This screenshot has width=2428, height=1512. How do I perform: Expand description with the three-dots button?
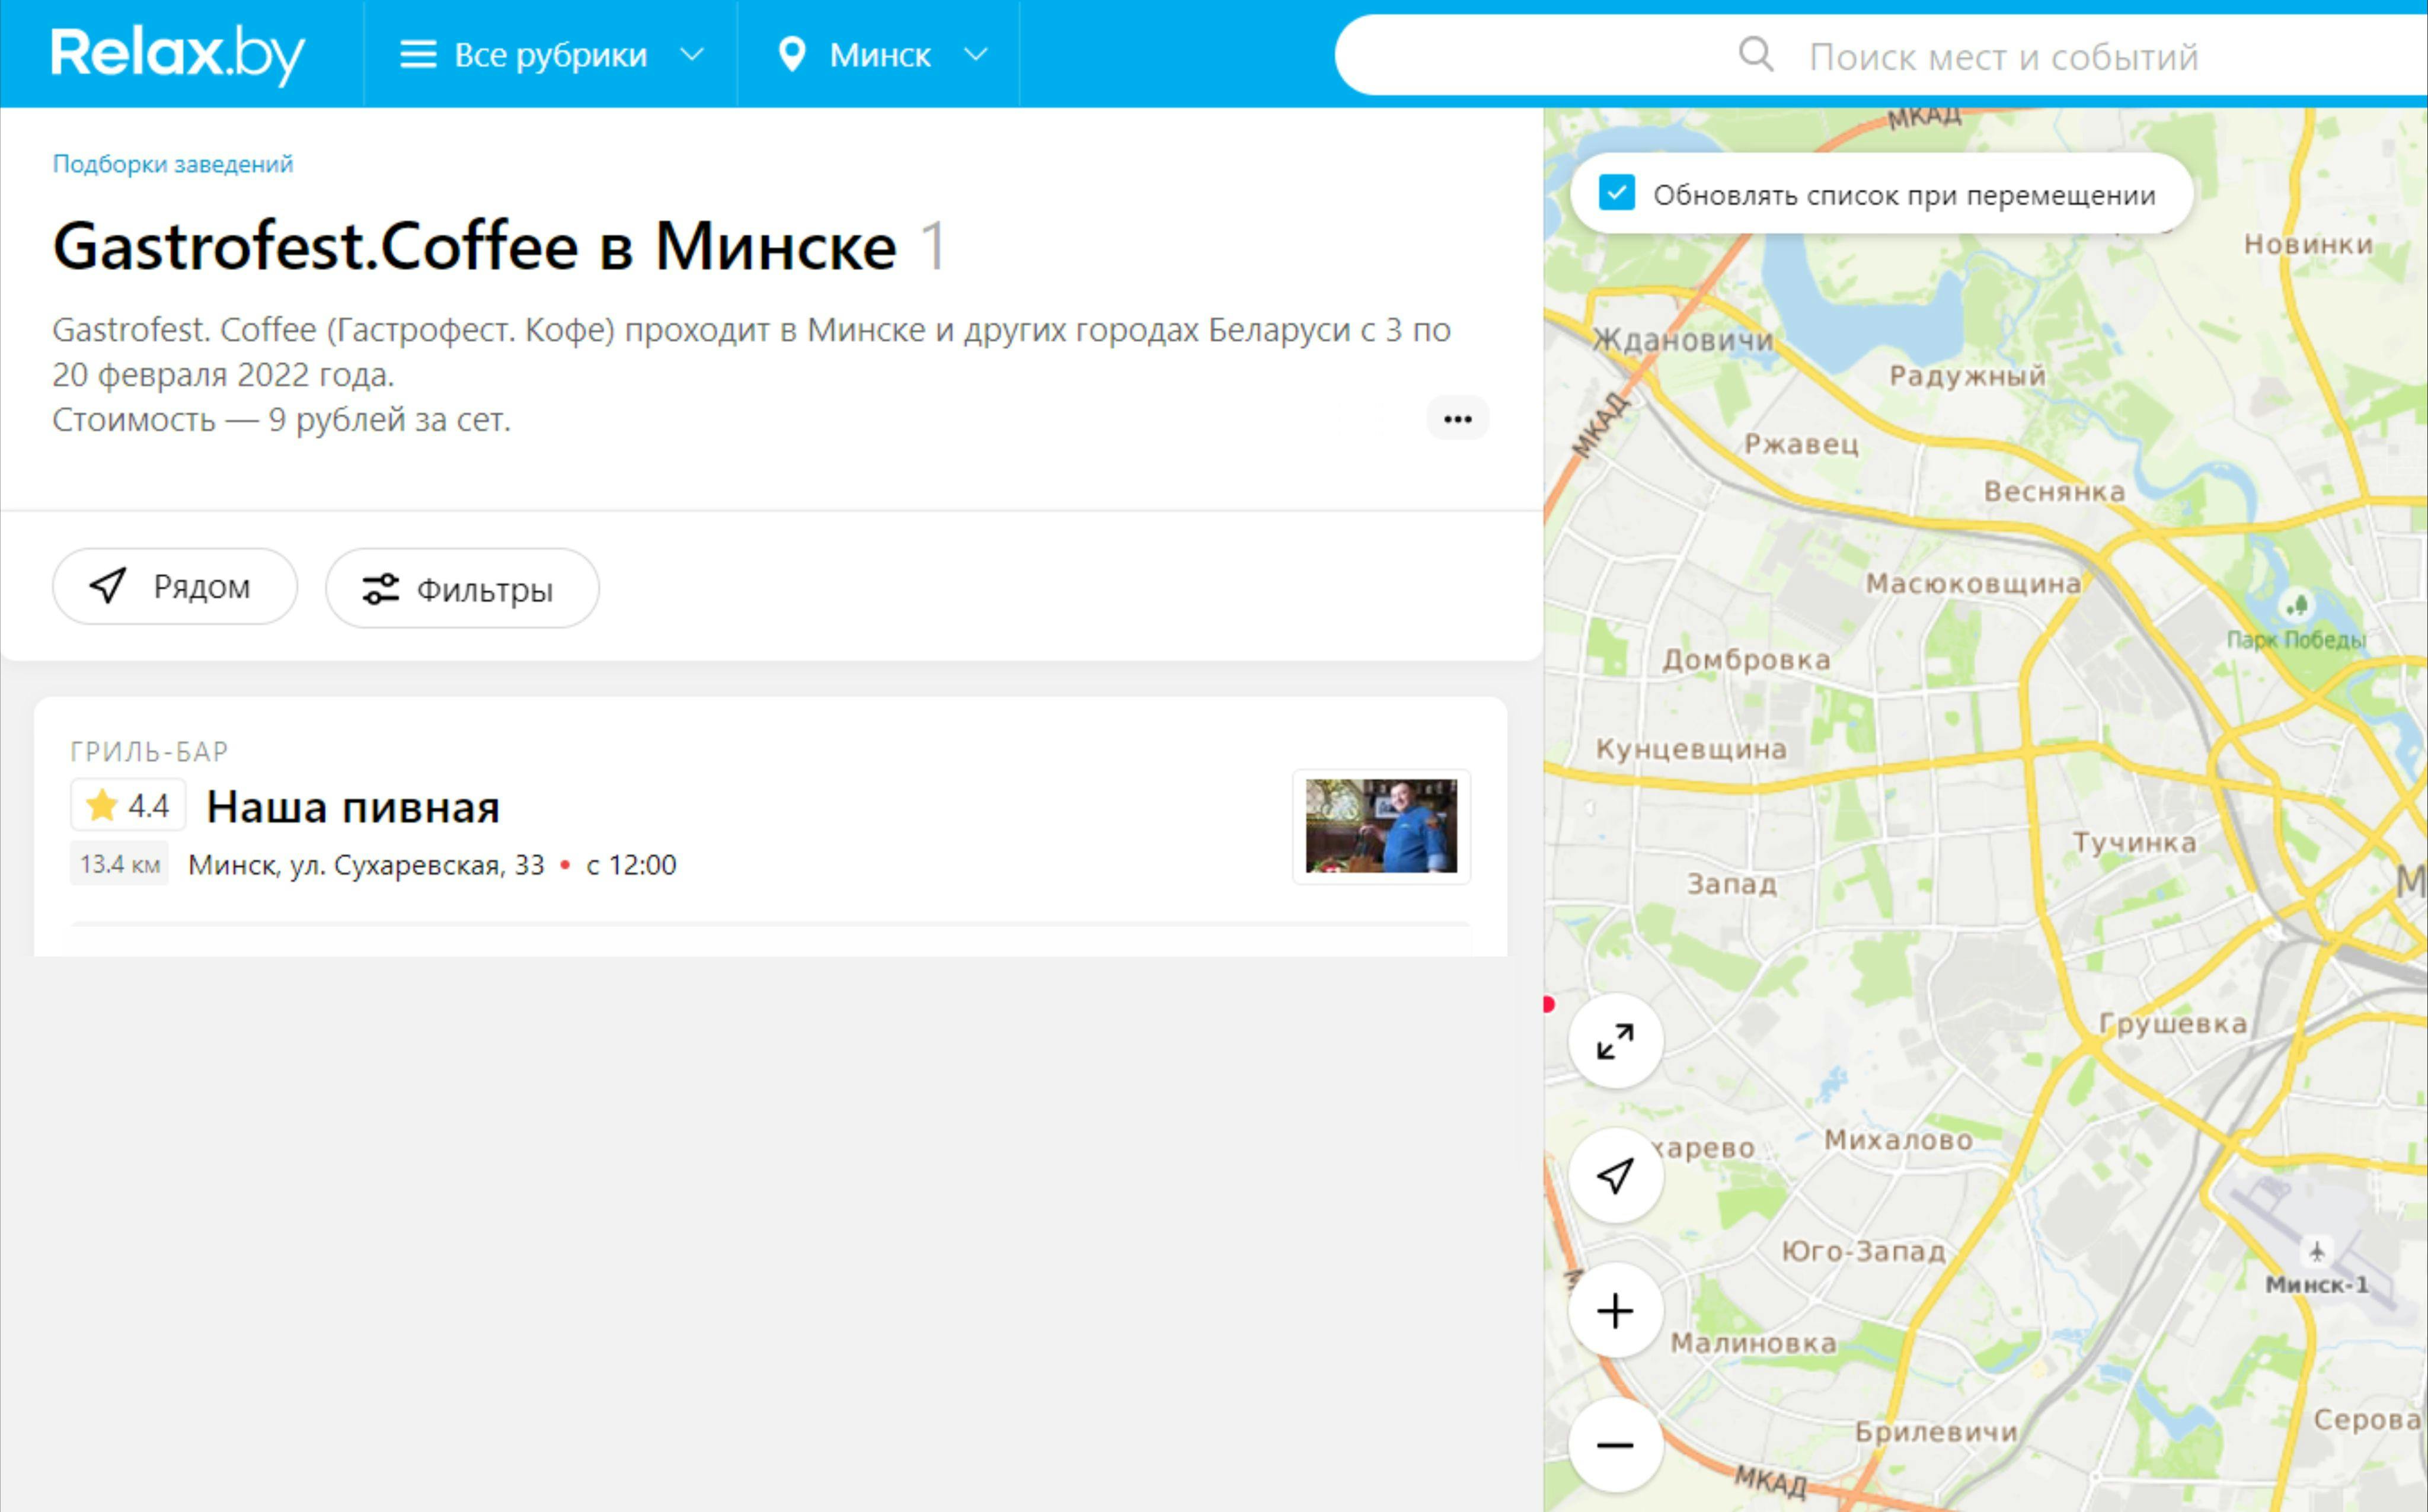[x=1456, y=419]
